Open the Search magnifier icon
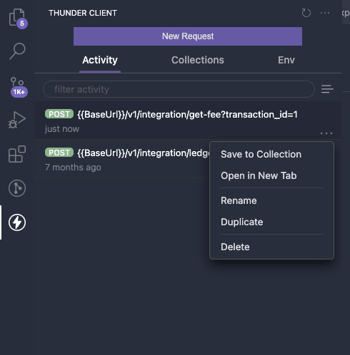 (17, 51)
